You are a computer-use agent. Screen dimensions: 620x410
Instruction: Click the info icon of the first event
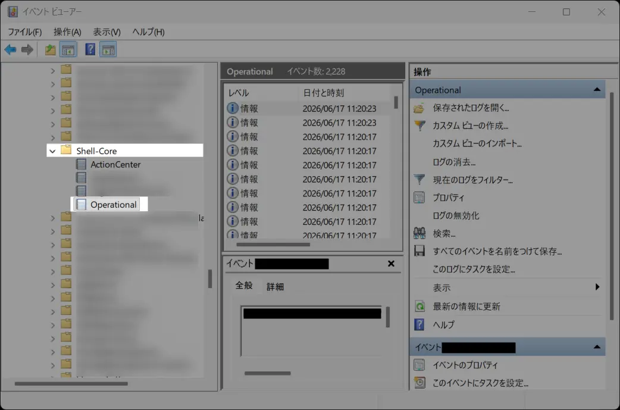[233, 108]
